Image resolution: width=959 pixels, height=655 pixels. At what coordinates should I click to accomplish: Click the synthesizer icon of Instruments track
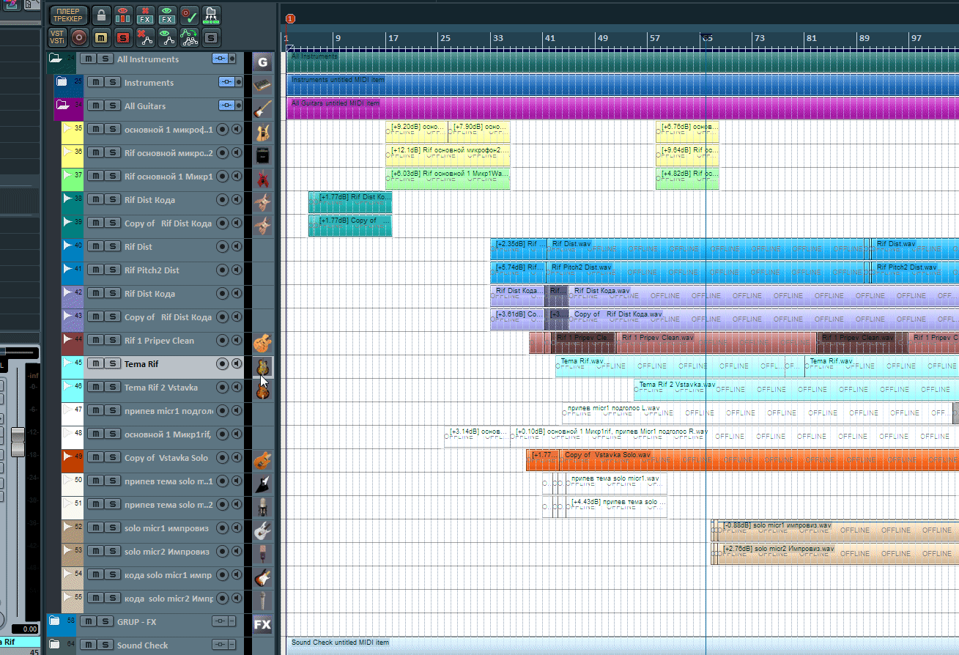tap(262, 85)
